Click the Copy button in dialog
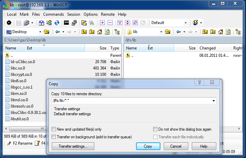The image size is (246, 158). click(148, 146)
